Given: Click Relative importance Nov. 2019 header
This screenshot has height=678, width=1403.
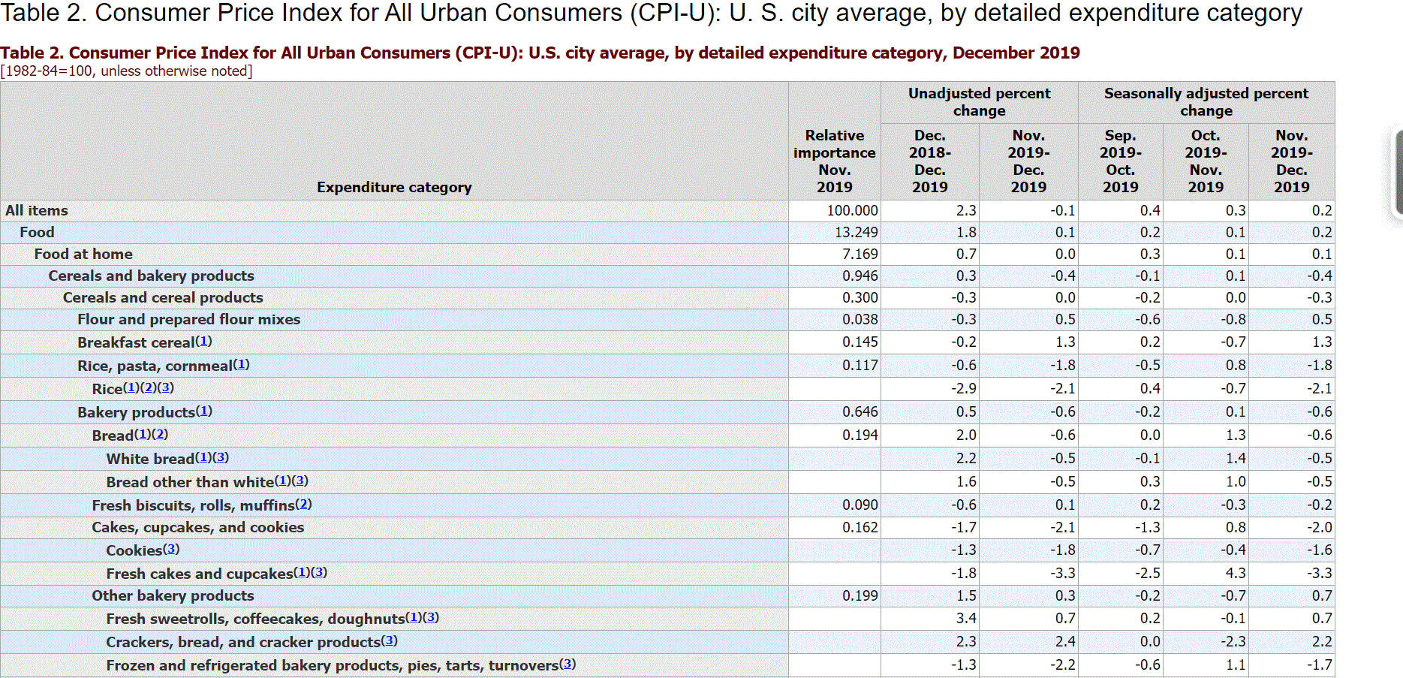Looking at the screenshot, I should coord(835,161).
